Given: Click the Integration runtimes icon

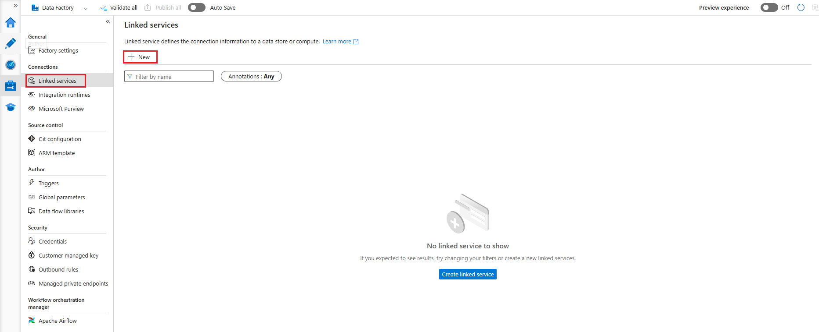Looking at the screenshot, I should [32, 95].
